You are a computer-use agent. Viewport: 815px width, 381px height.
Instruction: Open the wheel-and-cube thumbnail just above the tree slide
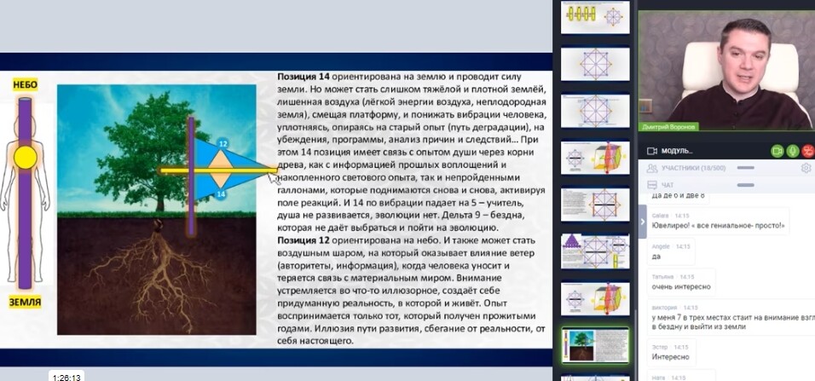pyautogui.click(x=595, y=298)
